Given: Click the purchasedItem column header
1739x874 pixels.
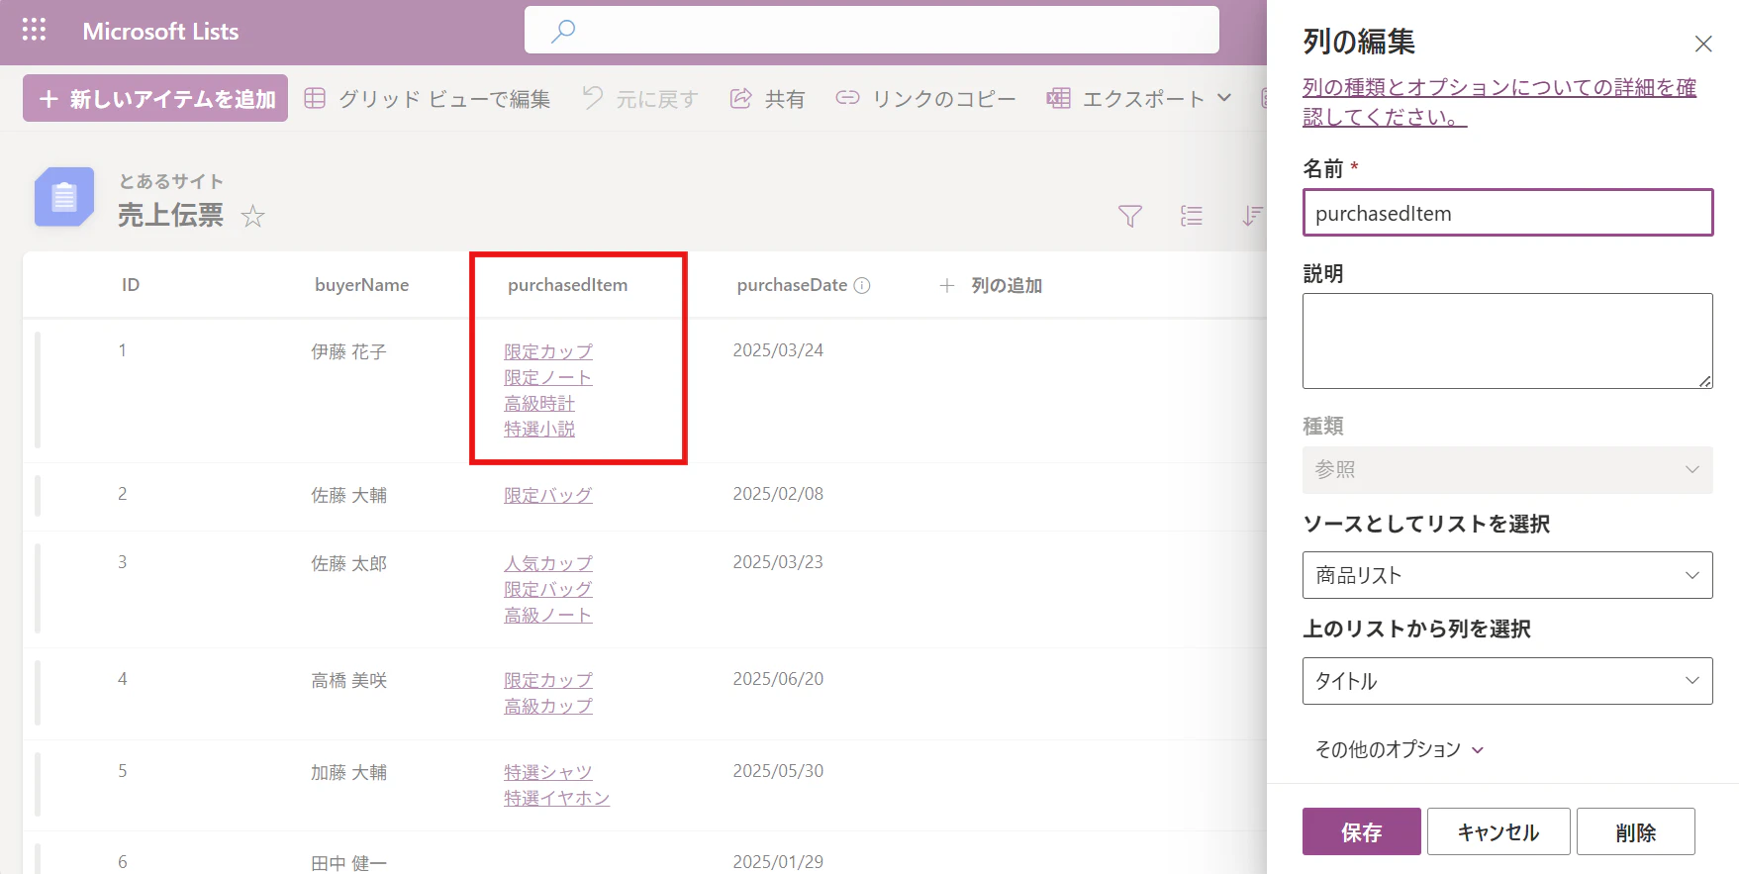Looking at the screenshot, I should 567,285.
